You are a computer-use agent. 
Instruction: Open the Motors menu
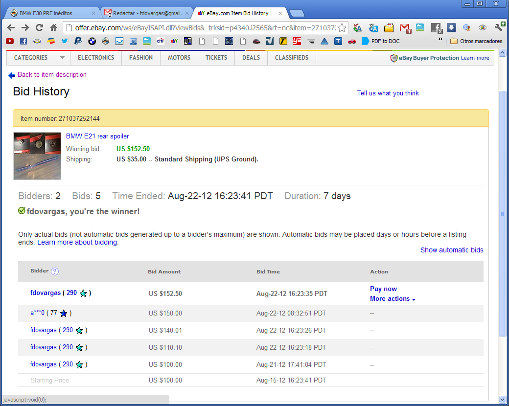179,58
